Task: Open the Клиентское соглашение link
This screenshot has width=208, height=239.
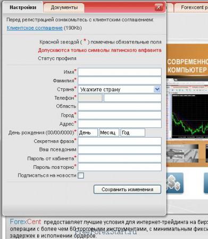Action: click(x=35, y=28)
